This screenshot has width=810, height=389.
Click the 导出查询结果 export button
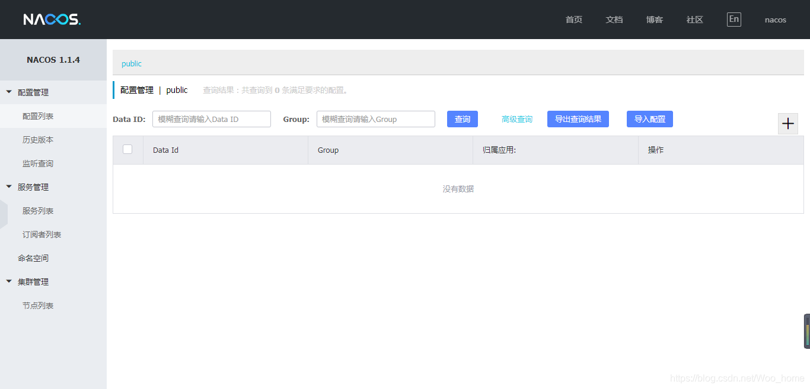[578, 118]
